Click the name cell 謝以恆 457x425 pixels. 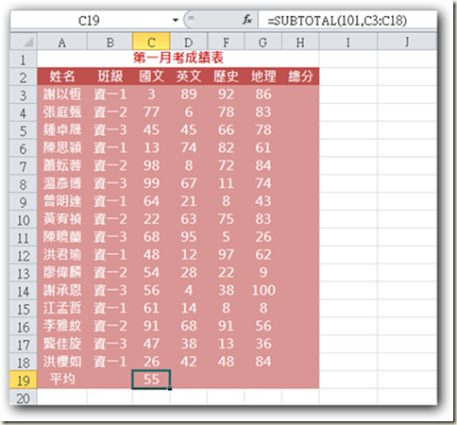[62, 94]
